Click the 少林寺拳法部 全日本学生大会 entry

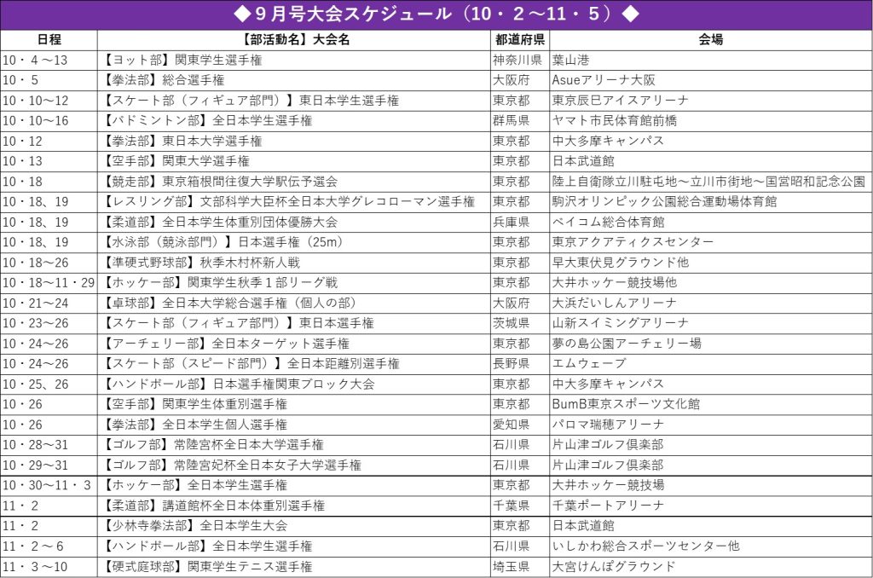[194, 526]
